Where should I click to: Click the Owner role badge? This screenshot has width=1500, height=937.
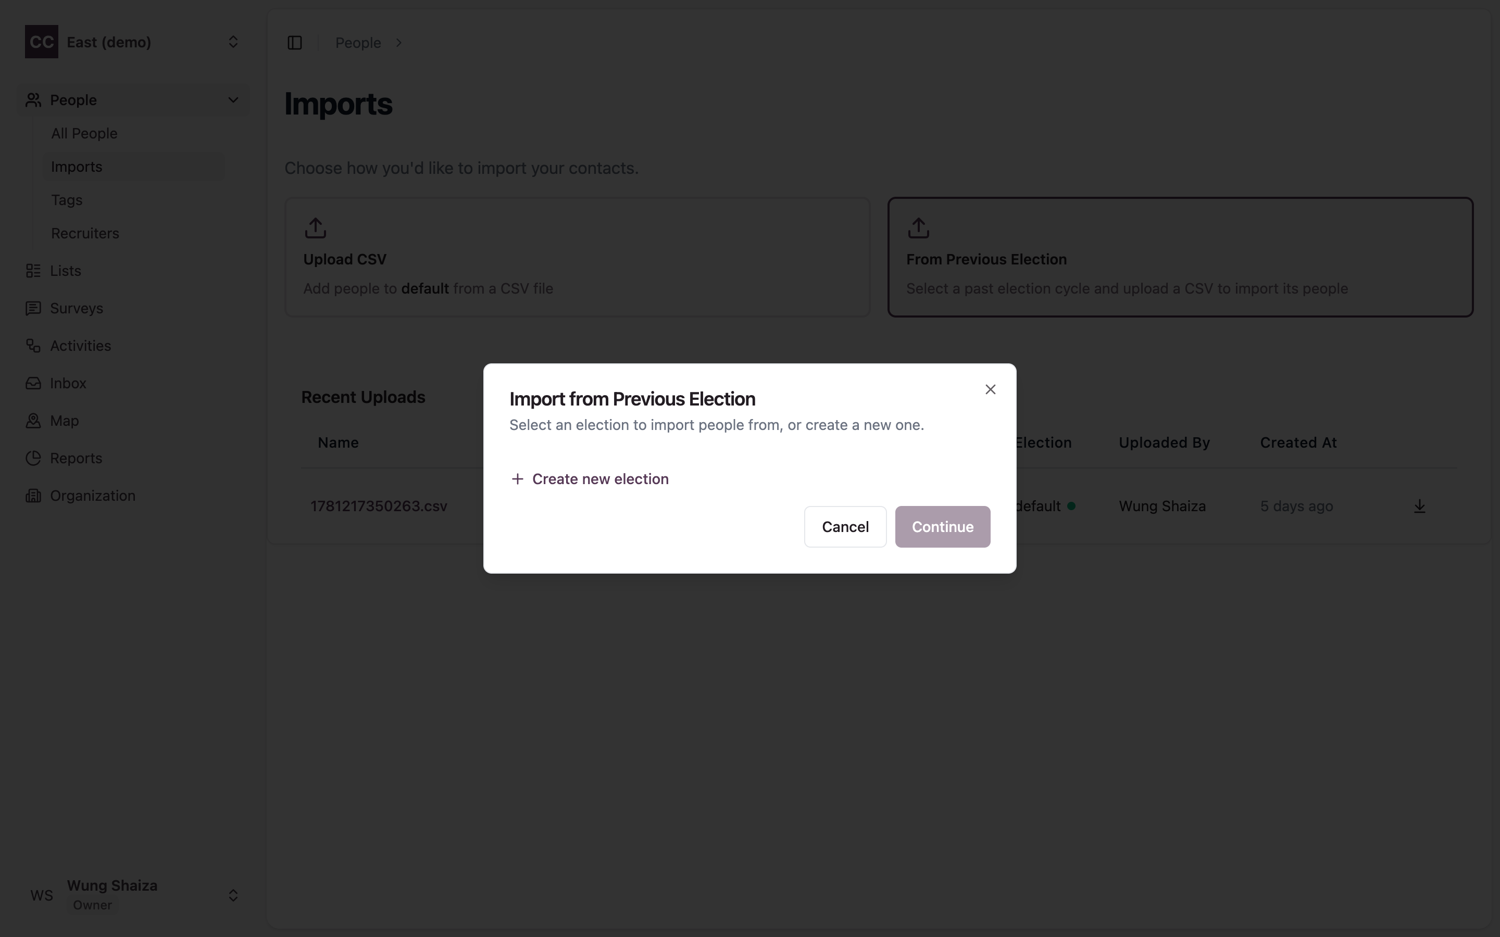point(92,905)
